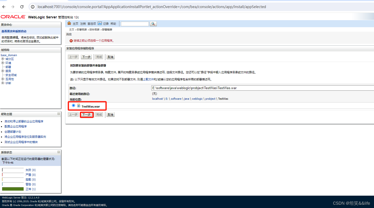374x208 pixels.
Task: Expand the 服务 tree node
Action: [x=3, y=71]
